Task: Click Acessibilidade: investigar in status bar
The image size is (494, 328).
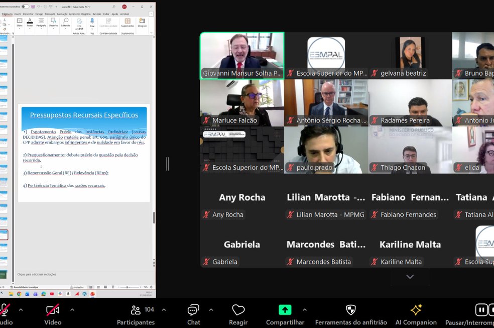Action: pyautogui.click(x=25, y=287)
